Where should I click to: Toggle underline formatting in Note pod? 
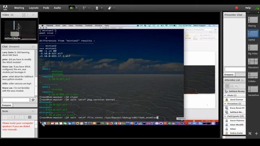pyautogui.click(x=24, y=117)
